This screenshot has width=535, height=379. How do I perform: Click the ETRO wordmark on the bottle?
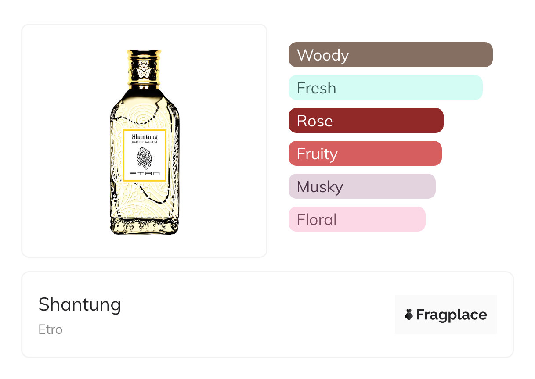[x=145, y=174]
